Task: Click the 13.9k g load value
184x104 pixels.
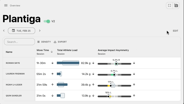Action: [x=86, y=96]
